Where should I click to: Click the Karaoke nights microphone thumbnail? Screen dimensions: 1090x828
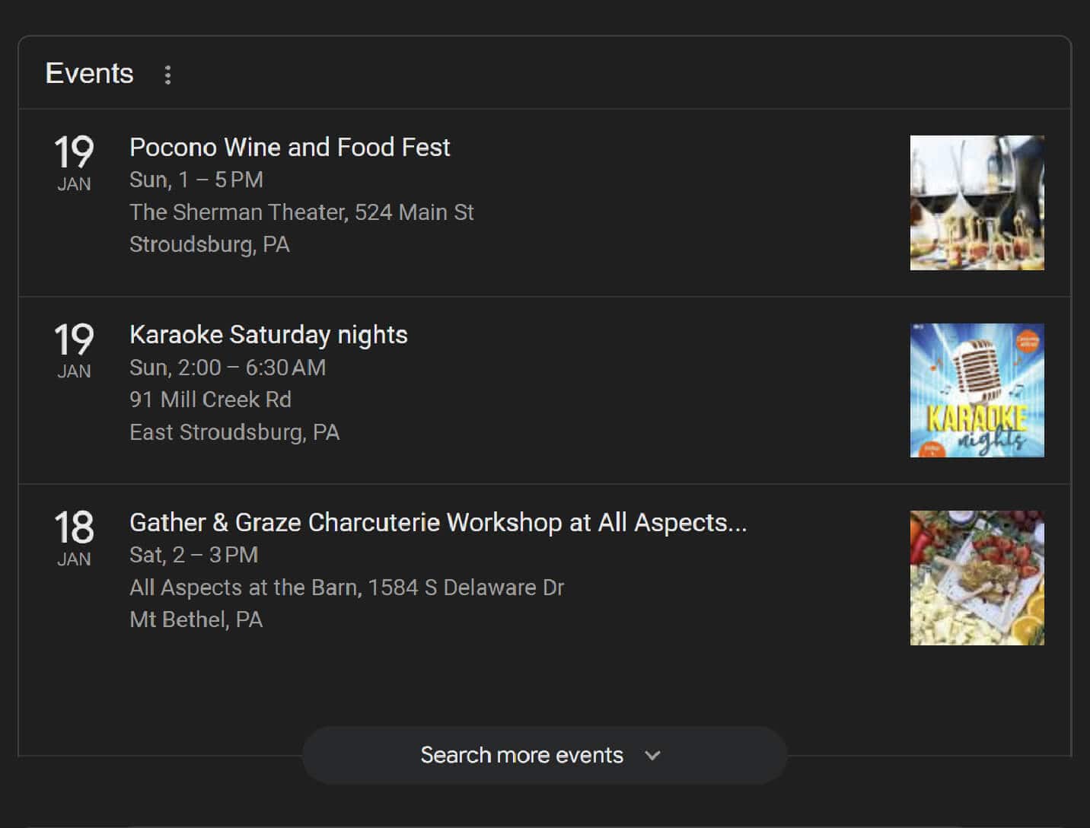pos(977,390)
